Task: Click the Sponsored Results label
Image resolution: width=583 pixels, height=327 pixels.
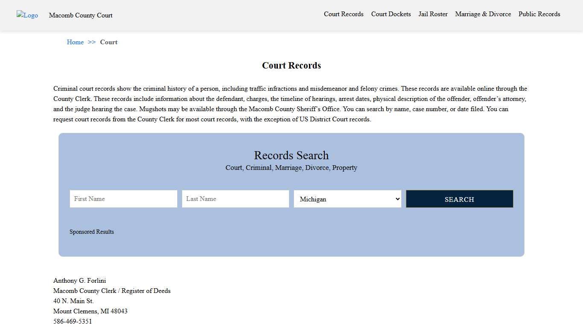Action: [x=92, y=232]
